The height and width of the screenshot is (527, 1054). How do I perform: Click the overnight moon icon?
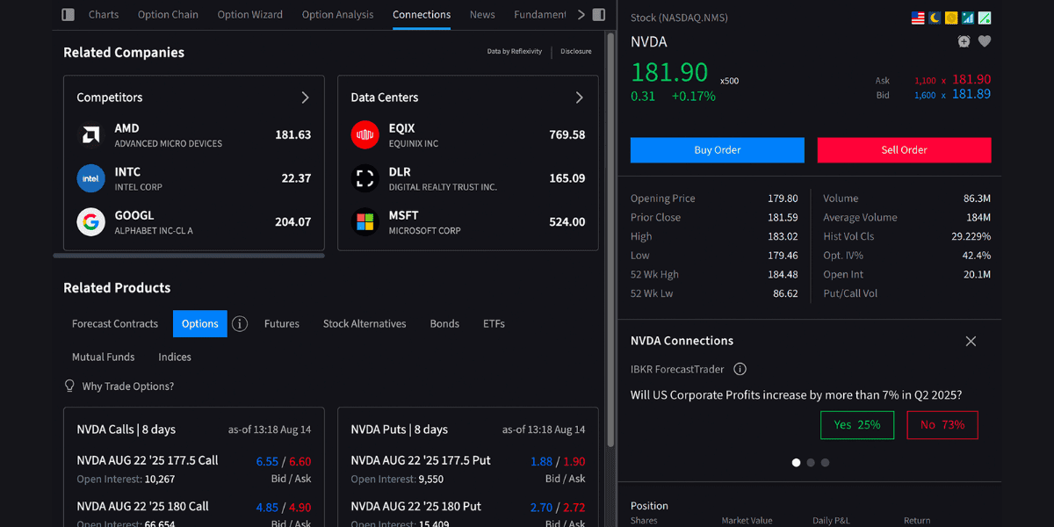[x=935, y=18]
